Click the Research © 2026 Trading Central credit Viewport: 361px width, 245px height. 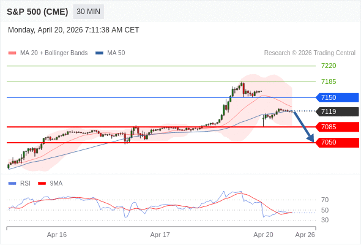(310, 53)
